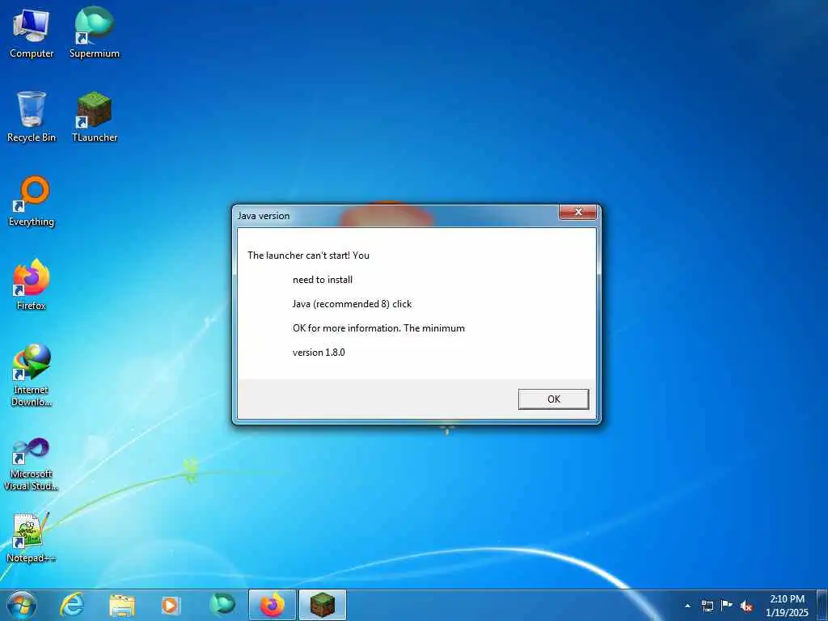This screenshot has height=621, width=828.
Task: Click the text 'version 1.8.0'
Action: [319, 353]
